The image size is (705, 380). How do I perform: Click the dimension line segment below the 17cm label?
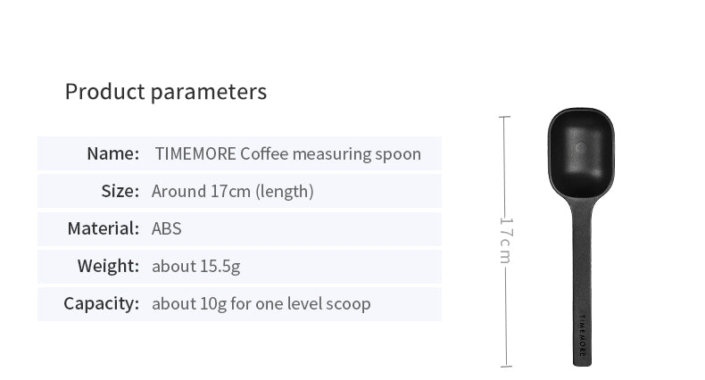505,312
